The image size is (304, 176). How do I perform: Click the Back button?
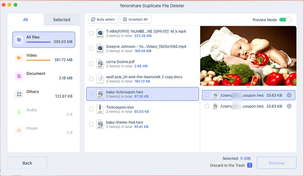pyautogui.click(x=27, y=163)
